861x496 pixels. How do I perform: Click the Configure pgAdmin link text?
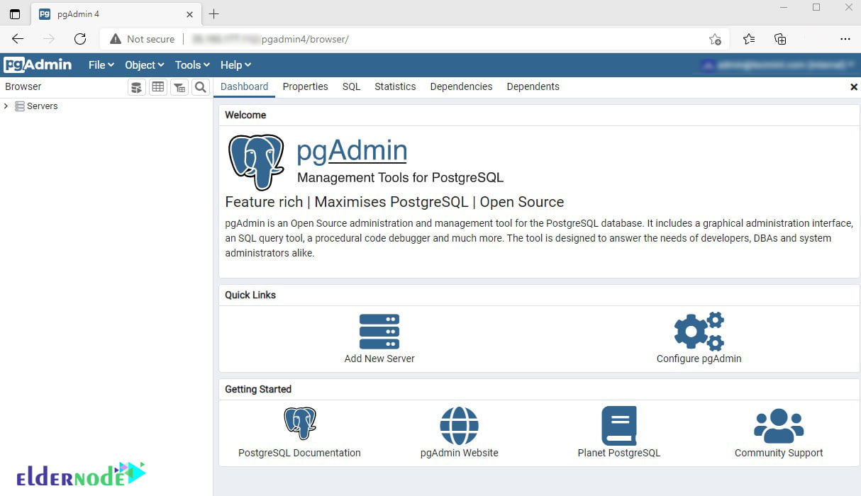(x=699, y=359)
